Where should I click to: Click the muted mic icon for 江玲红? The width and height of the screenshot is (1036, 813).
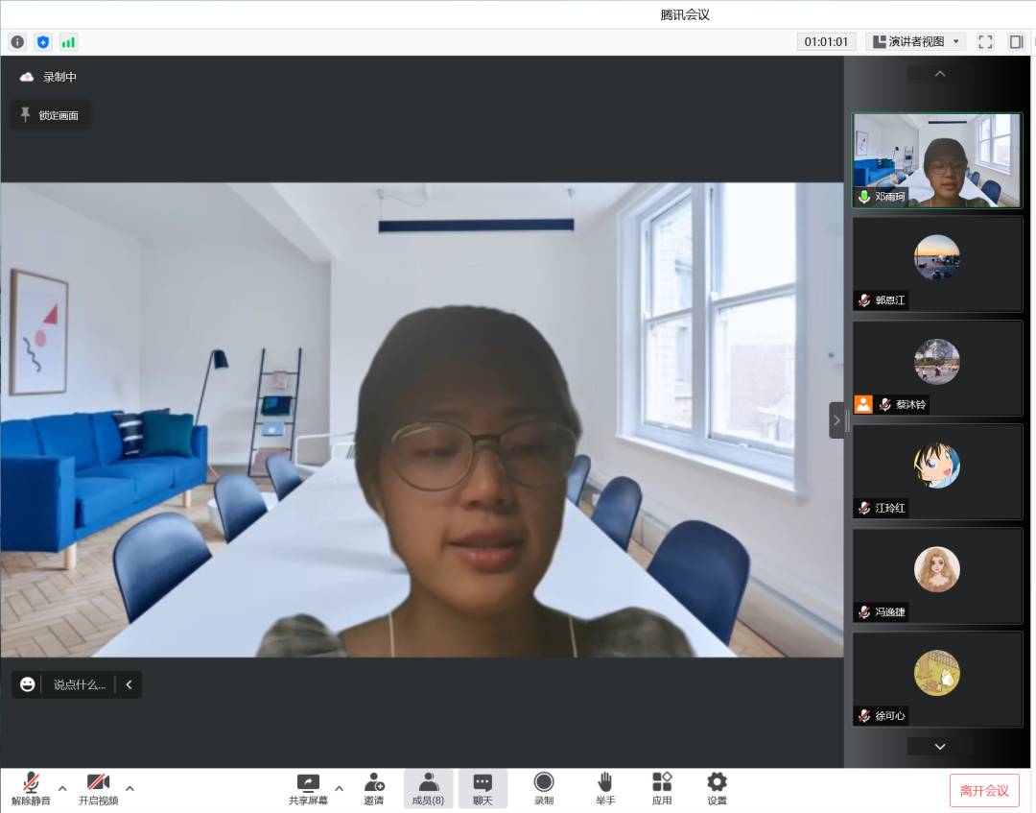click(x=863, y=509)
